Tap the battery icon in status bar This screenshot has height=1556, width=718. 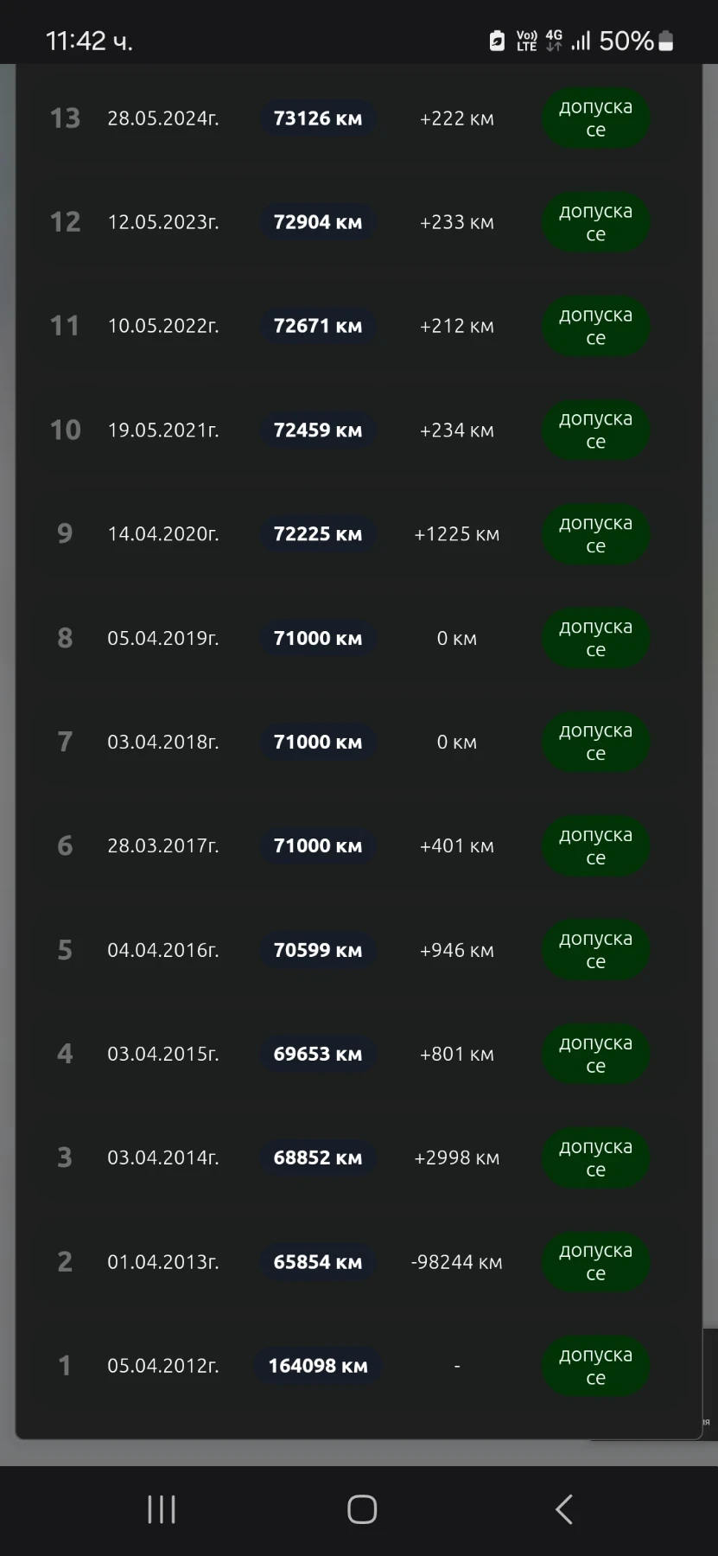pos(666,41)
